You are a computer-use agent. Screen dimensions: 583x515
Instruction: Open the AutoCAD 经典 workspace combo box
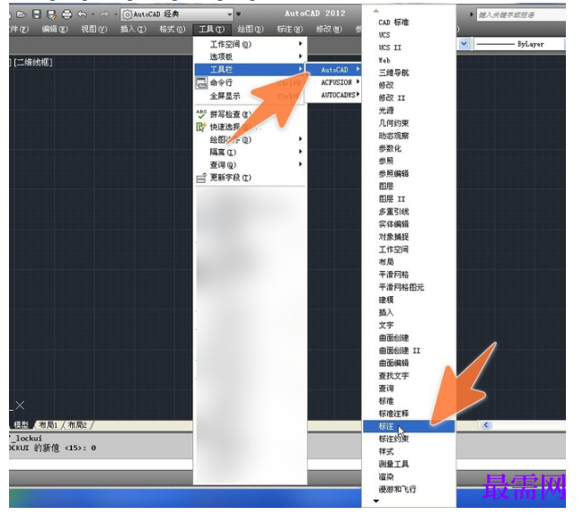pos(177,14)
